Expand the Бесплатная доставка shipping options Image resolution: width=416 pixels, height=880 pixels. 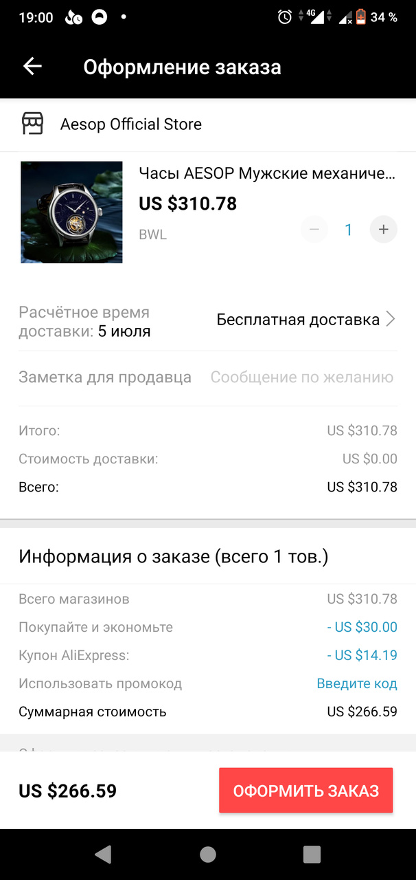point(298,320)
